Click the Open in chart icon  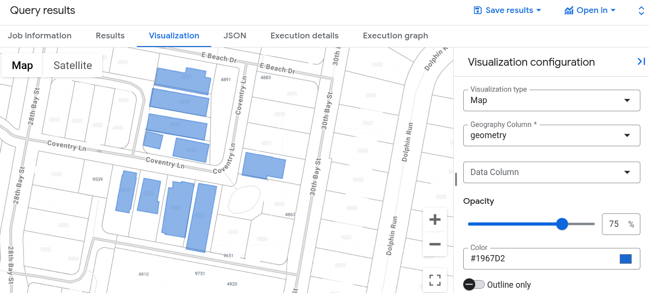[569, 10]
